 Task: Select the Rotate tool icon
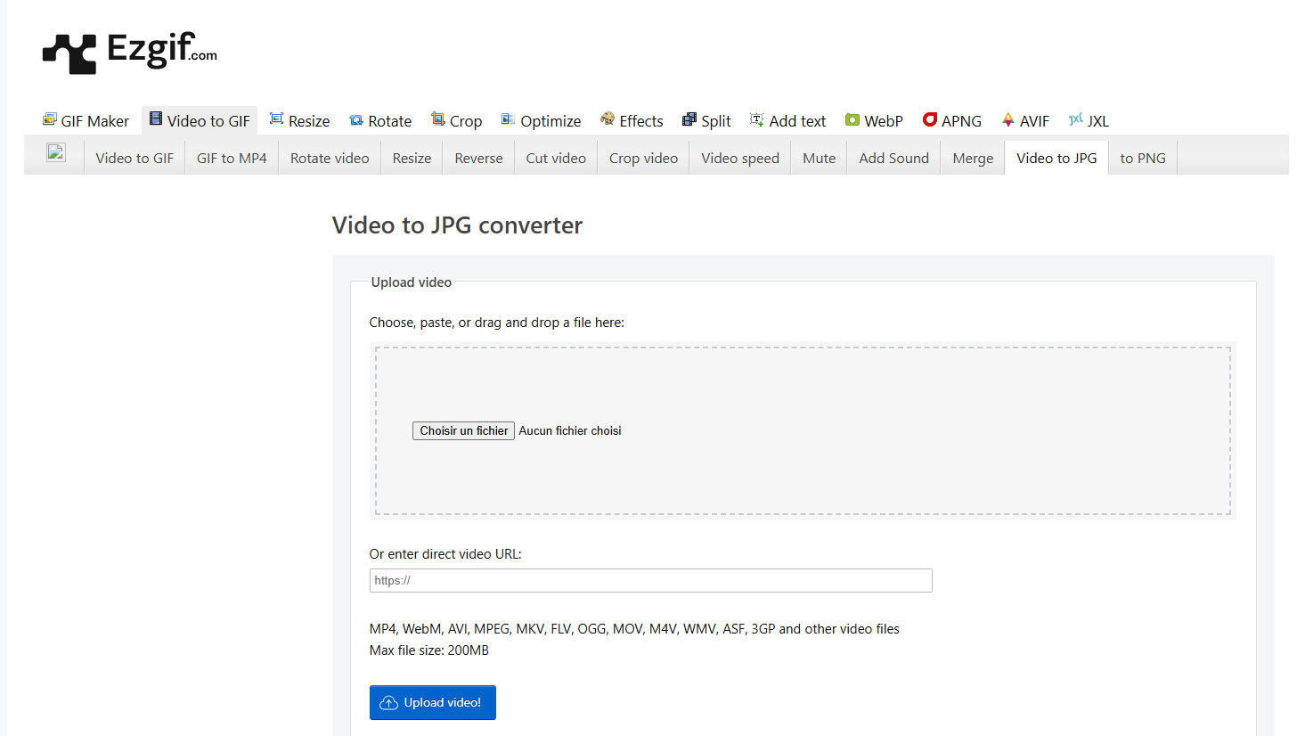[356, 120]
